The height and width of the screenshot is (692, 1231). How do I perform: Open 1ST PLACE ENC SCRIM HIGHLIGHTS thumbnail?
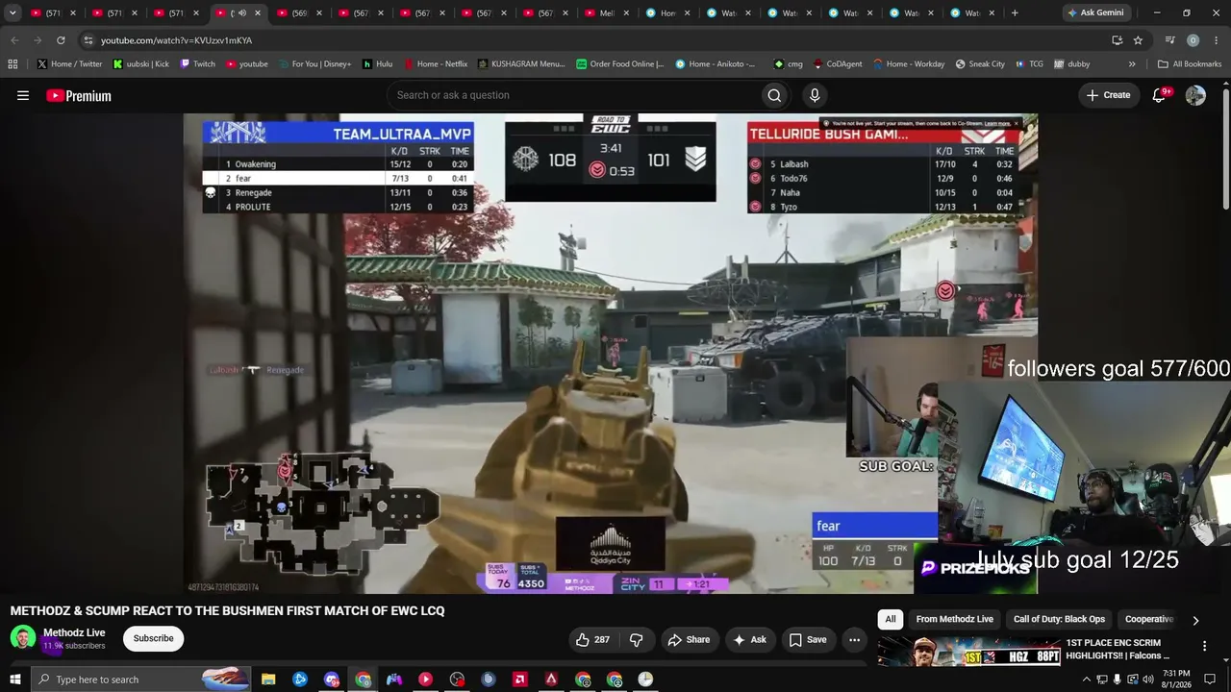[x=968, y=651]
